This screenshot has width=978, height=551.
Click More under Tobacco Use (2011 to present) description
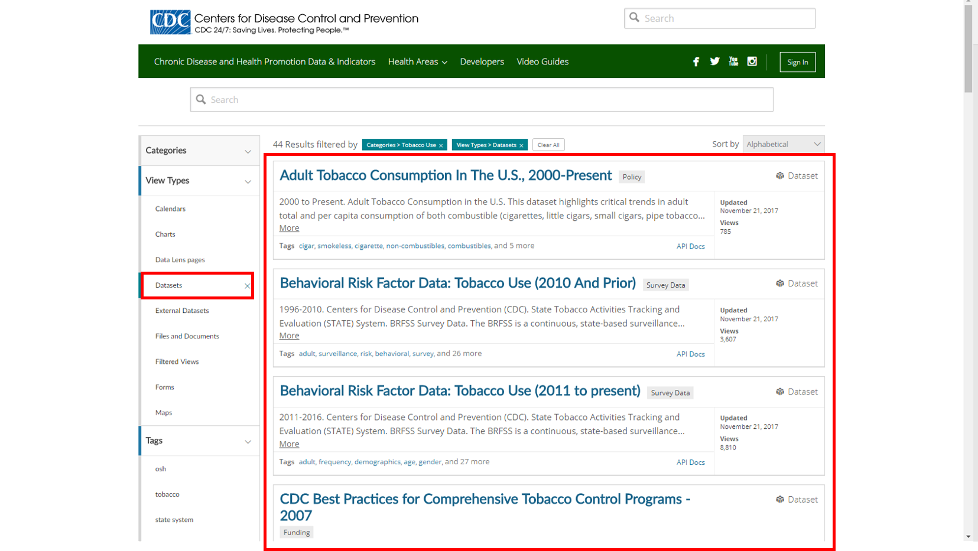click(289, 444)
